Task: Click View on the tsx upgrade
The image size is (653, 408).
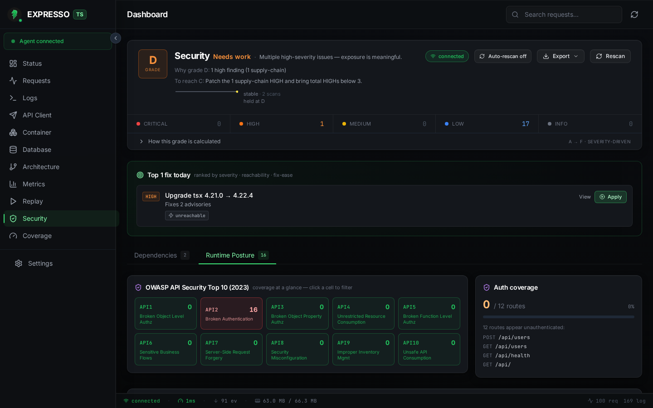Action: coord(585,197)
